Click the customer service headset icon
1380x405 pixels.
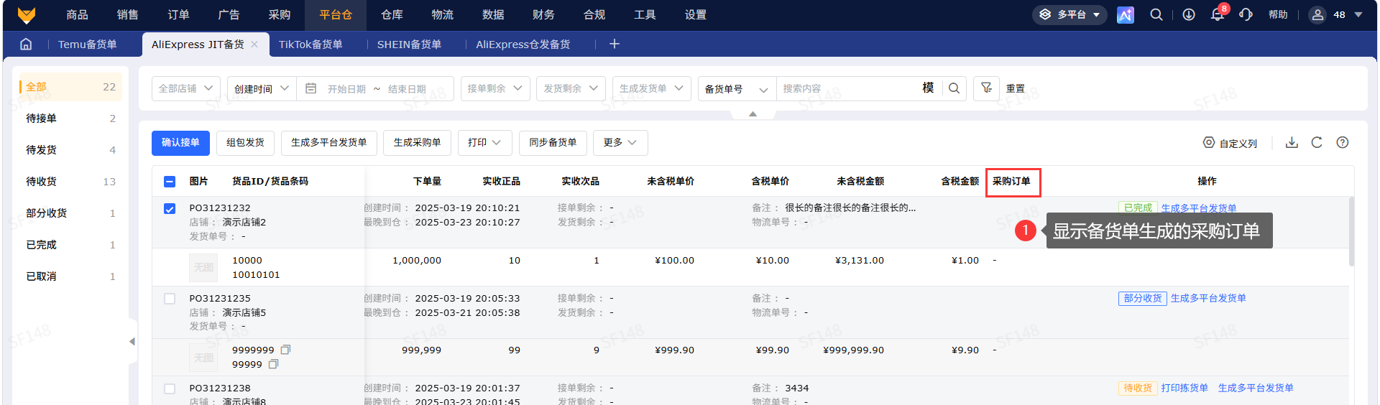[x=1246, y=14]
